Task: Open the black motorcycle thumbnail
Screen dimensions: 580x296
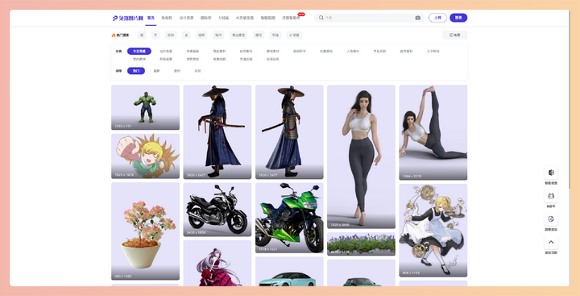Action: (217, 210)
